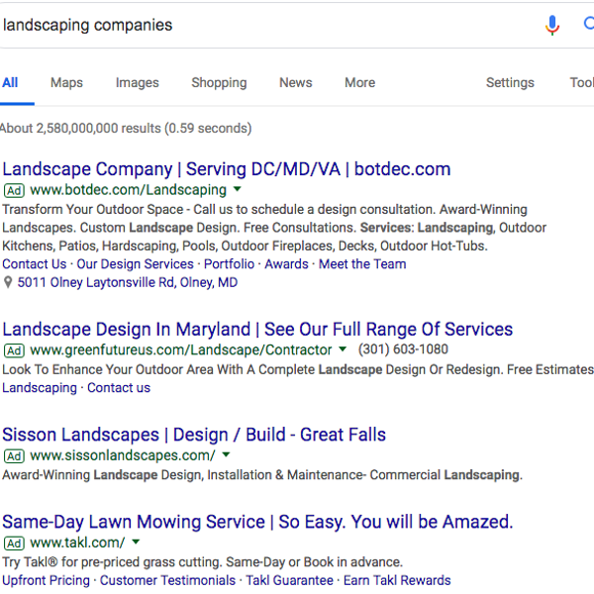Open Landscape Design In Maryland result
This screenshot has width=594, height=594.
pyautogui.click(x=257, y=330)
